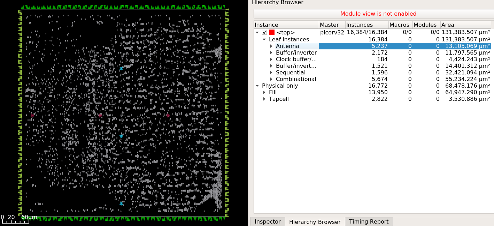Collapse the Physical only group

tap(257, 86)
